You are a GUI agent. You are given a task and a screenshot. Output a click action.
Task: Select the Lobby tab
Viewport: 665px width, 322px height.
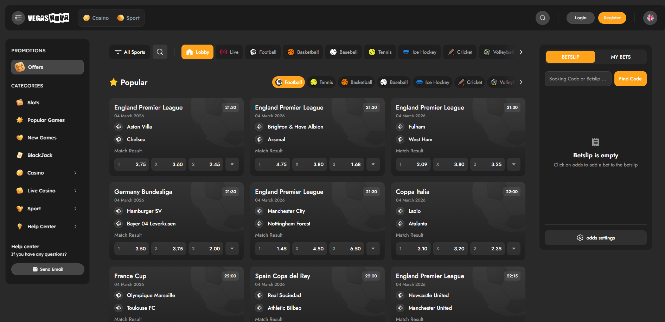(197, 52)
